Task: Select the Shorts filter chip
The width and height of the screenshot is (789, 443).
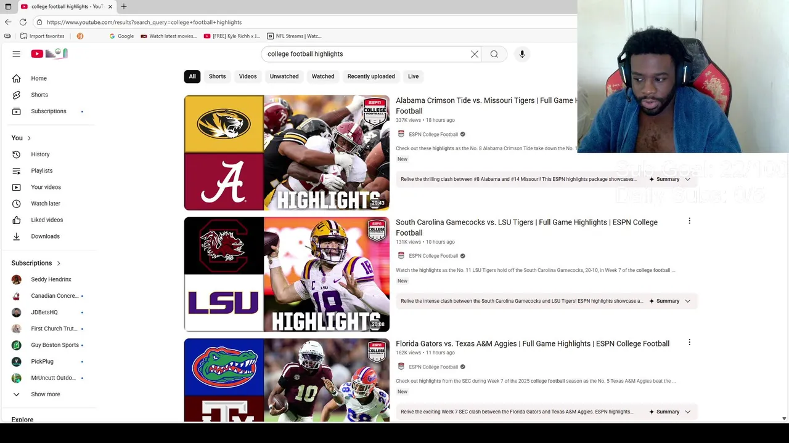Action: click(x=217, y=77)
